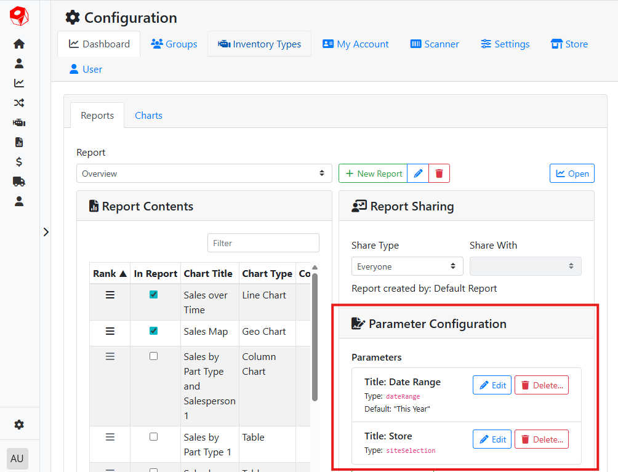
Task: Open settings gear at sidebar bottom
Action: [19, 425]
